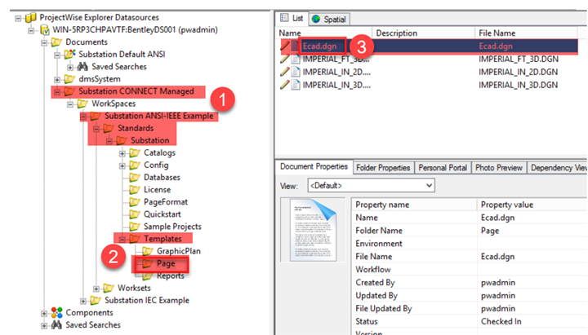Expand the Config folder
This screenshot has width=588, height=335.
point(122,165)
